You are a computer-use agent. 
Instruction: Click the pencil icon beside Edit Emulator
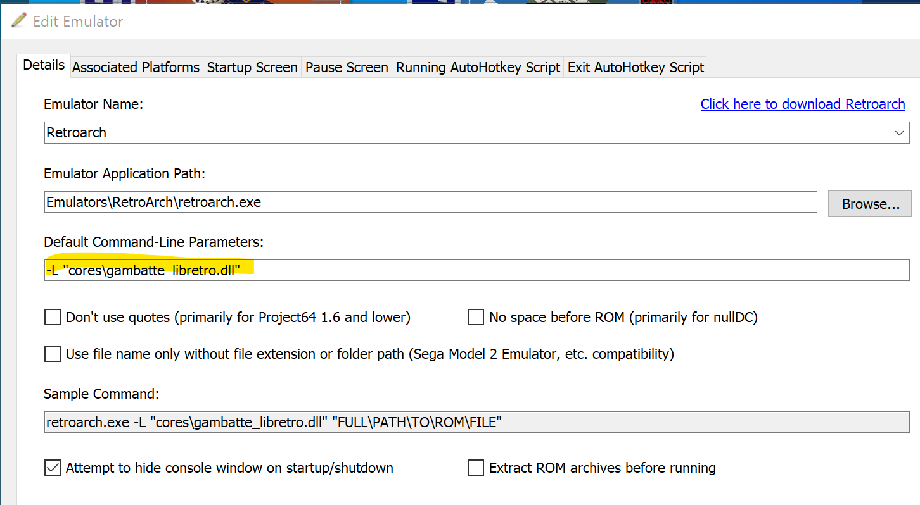19,21
